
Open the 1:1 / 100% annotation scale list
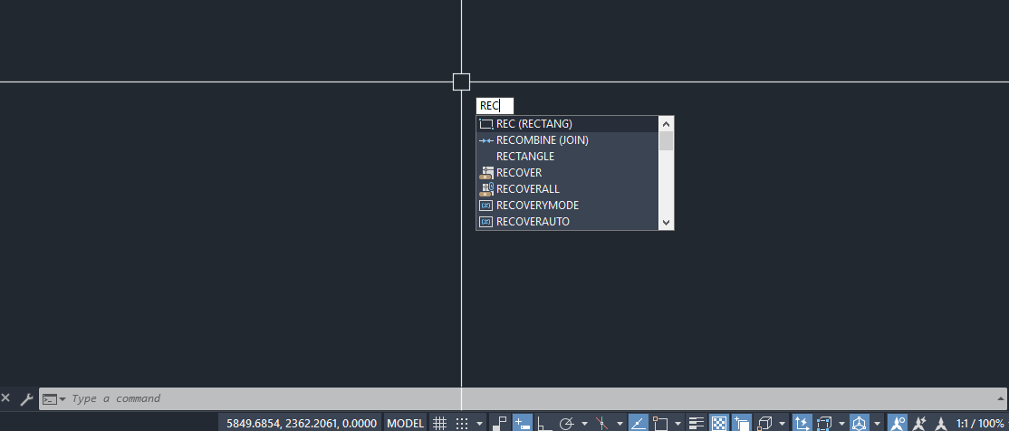coord(980,423)
